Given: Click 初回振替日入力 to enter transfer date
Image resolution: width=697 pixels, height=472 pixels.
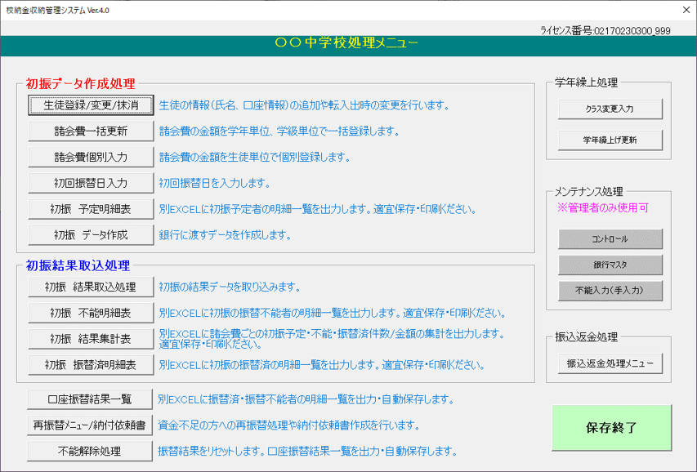Looking at the screenshot, I should tap(88, 184).
